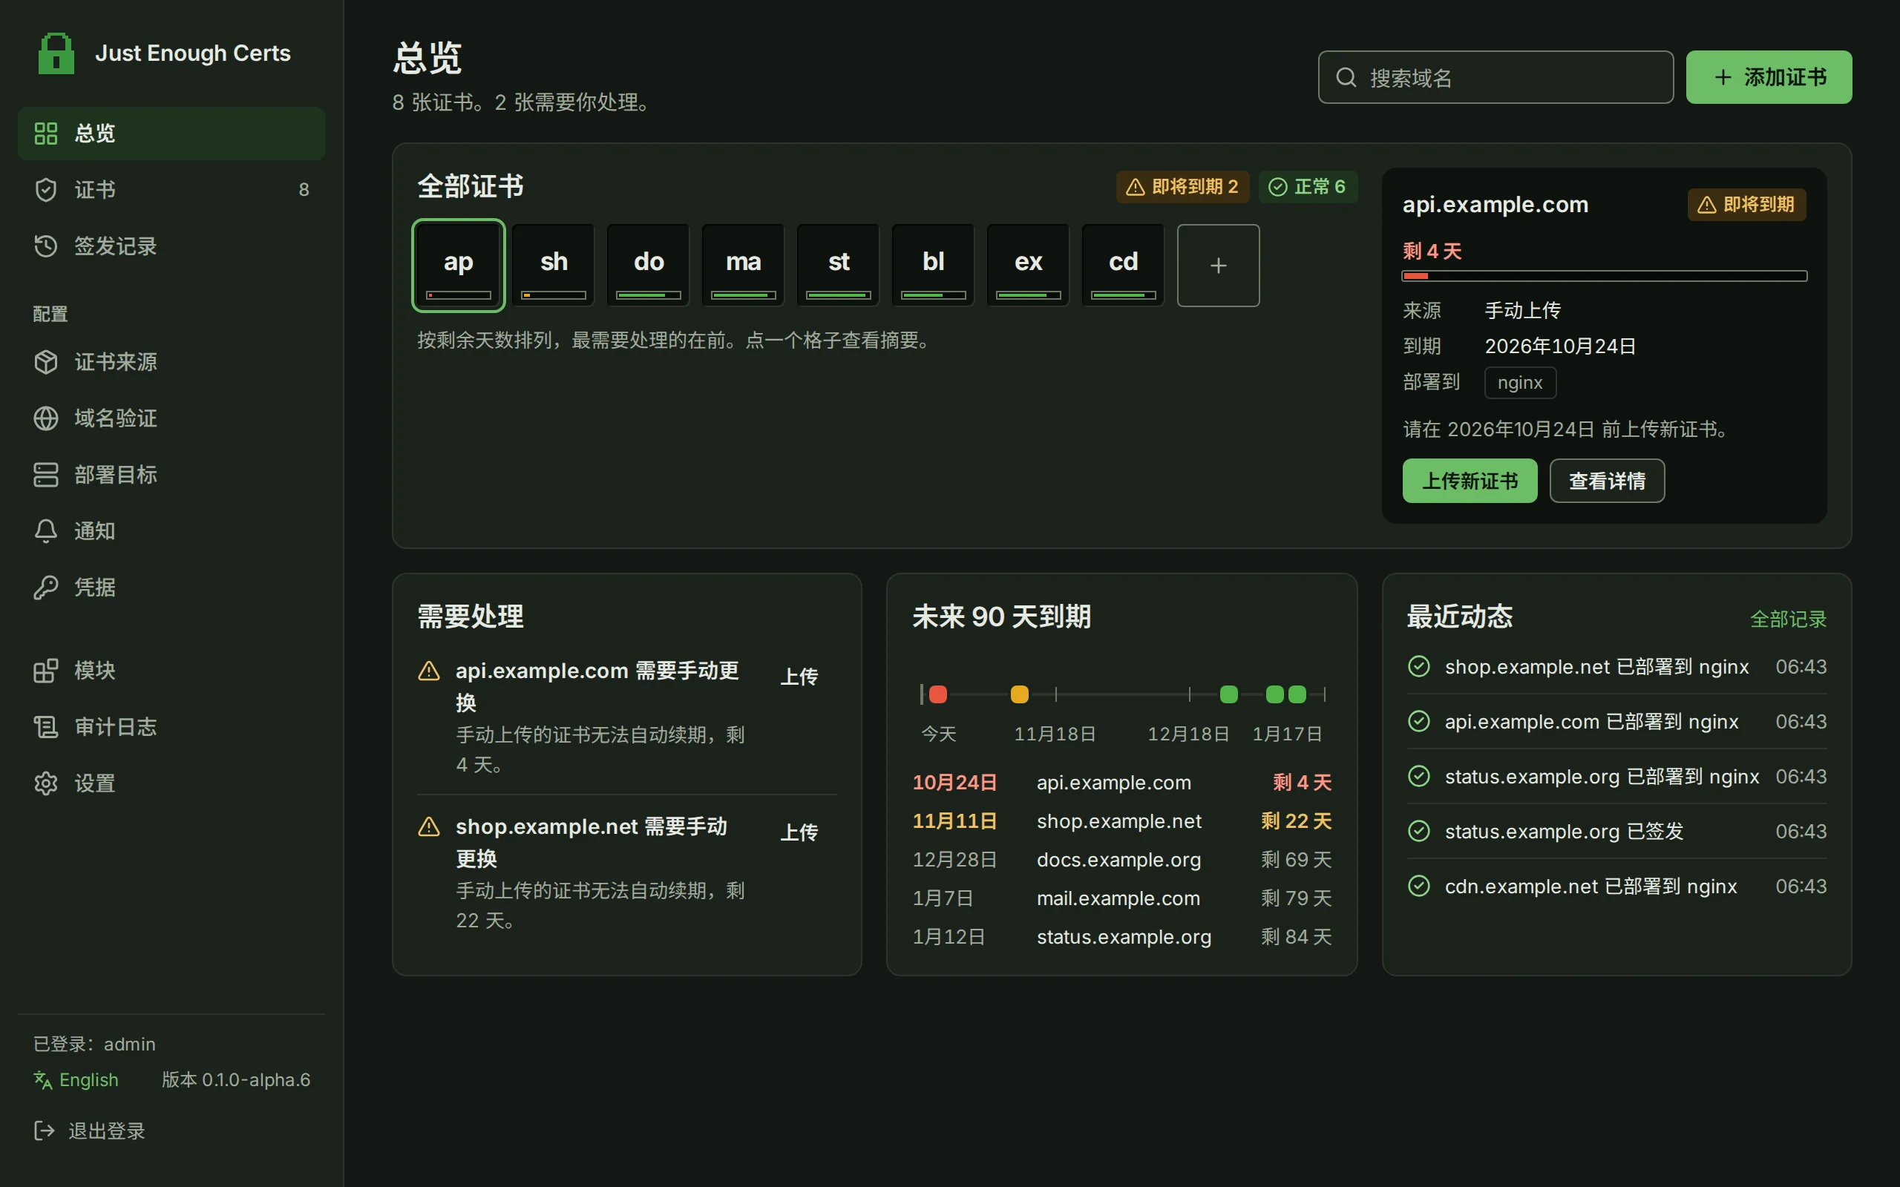Click the plus tile to add certificate
This screenshot has height=1187, width=1900.
(1219, 266)
